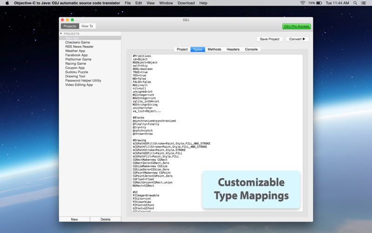This screenshot has width=372, height=233.
Task: Open the application name menu
Action: coord(67,3)
